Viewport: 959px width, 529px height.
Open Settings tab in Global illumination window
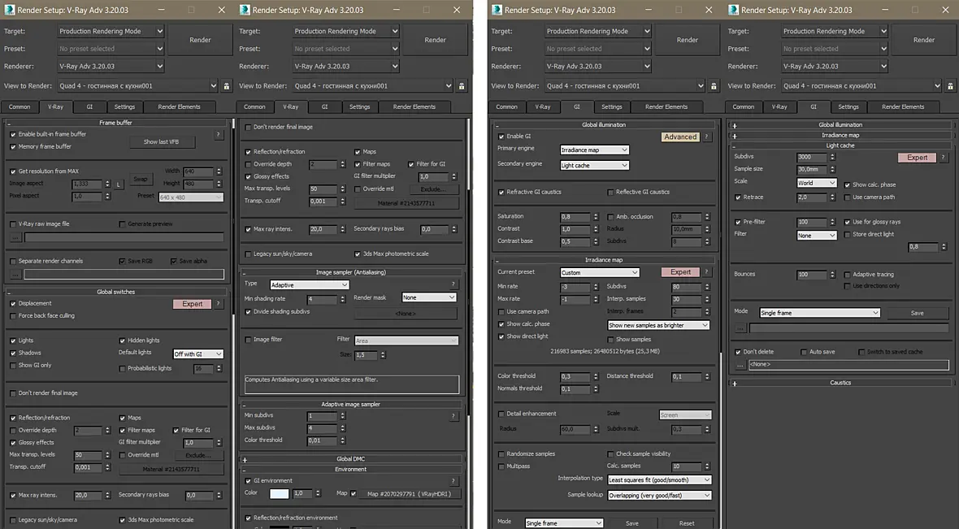[612, 107]
